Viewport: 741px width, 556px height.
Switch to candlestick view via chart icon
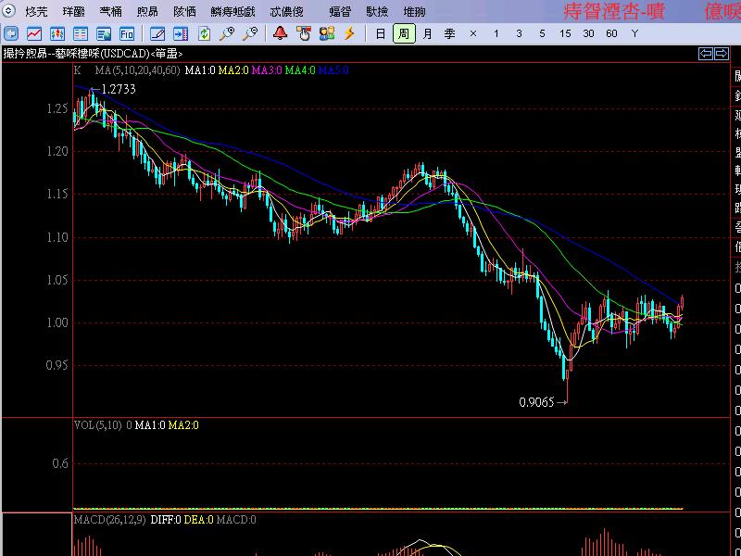[56, 34]
